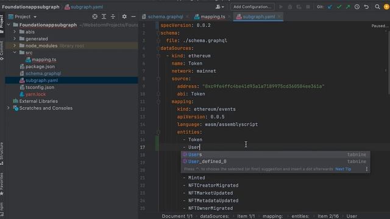This screenshot has height=219, width=390.
Task: Click the Run play icon in toolbar
Action: tap(281, 7)
